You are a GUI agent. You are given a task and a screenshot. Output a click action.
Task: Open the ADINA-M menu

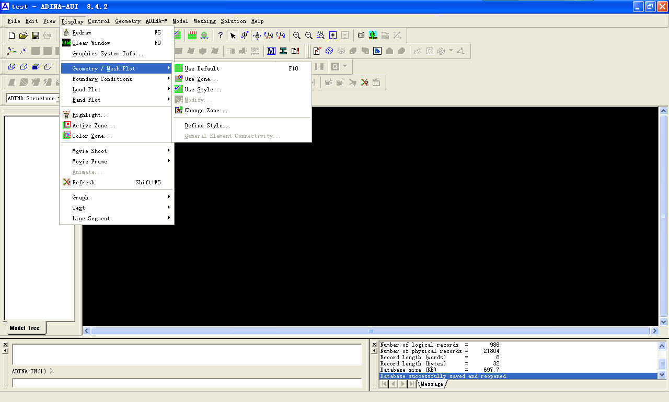pyautogui.click(x=157, y=21)
